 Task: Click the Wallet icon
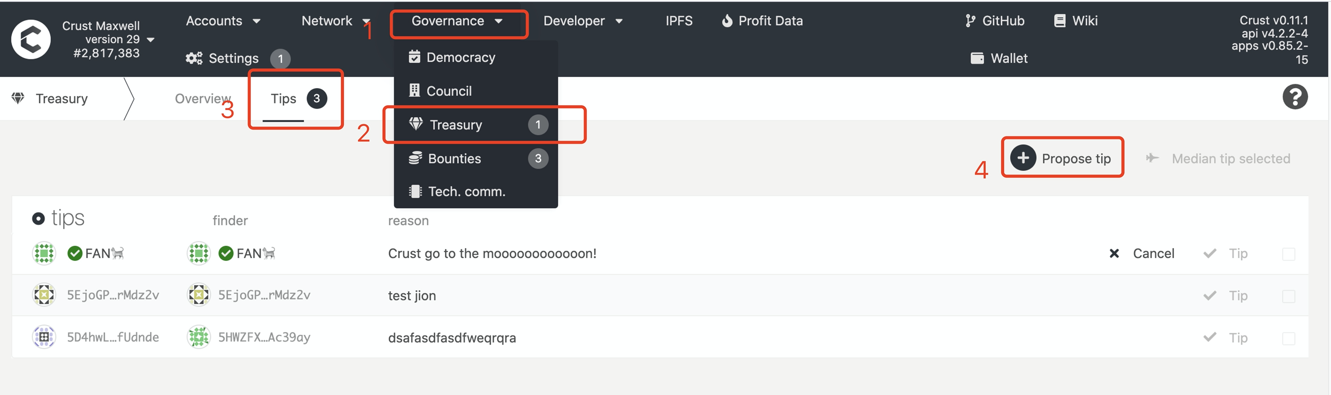click(977, 58)
